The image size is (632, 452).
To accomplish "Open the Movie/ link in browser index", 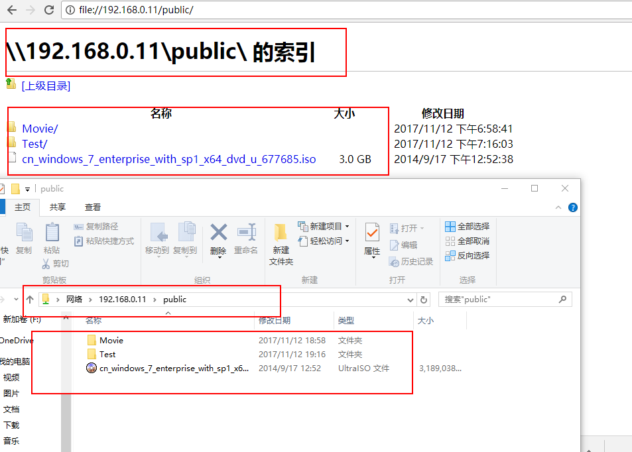I will tap(40, 129).
